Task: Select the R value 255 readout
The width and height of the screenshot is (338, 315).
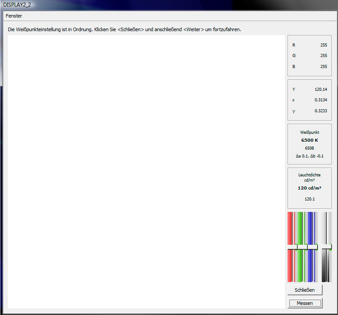Action: click(x=323, y=45)
